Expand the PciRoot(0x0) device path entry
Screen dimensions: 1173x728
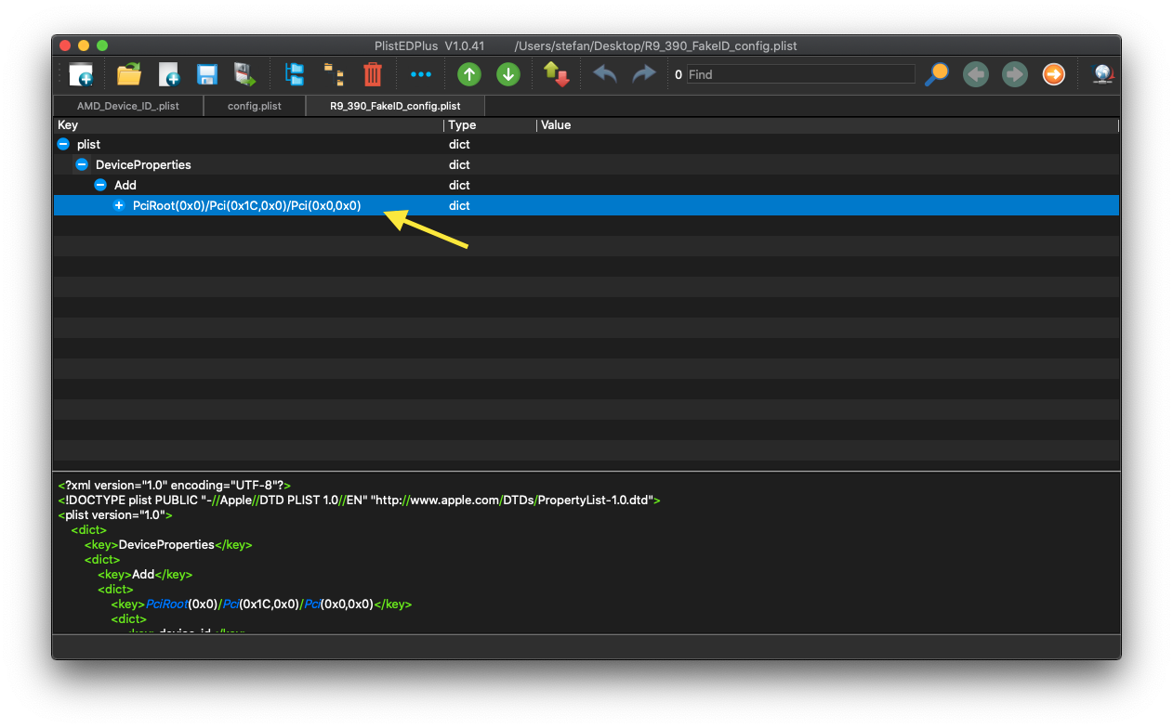tap(119, 205)
